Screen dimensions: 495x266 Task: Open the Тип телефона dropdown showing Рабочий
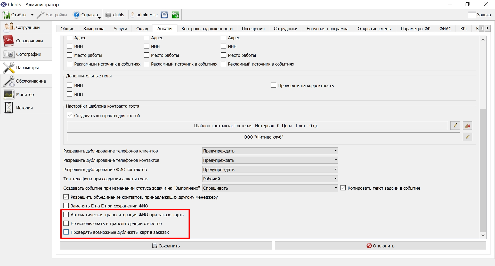(x=270, y=179)
